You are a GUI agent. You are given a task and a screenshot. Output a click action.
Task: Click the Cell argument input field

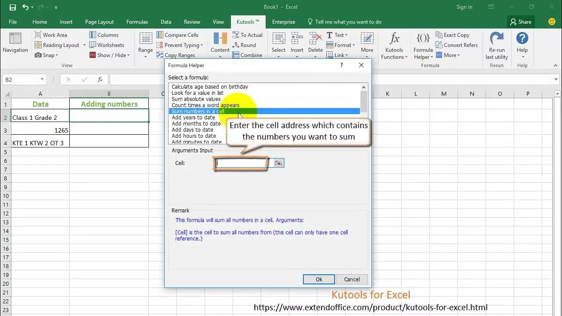click(241, 163)
